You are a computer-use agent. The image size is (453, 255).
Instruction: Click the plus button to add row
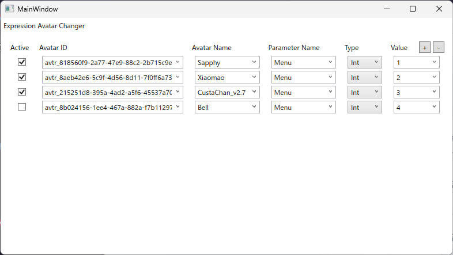pos(424,48)
